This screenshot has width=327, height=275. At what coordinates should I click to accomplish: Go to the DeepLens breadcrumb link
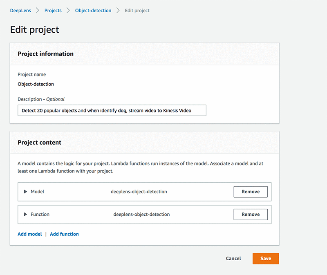coord(20,11)
